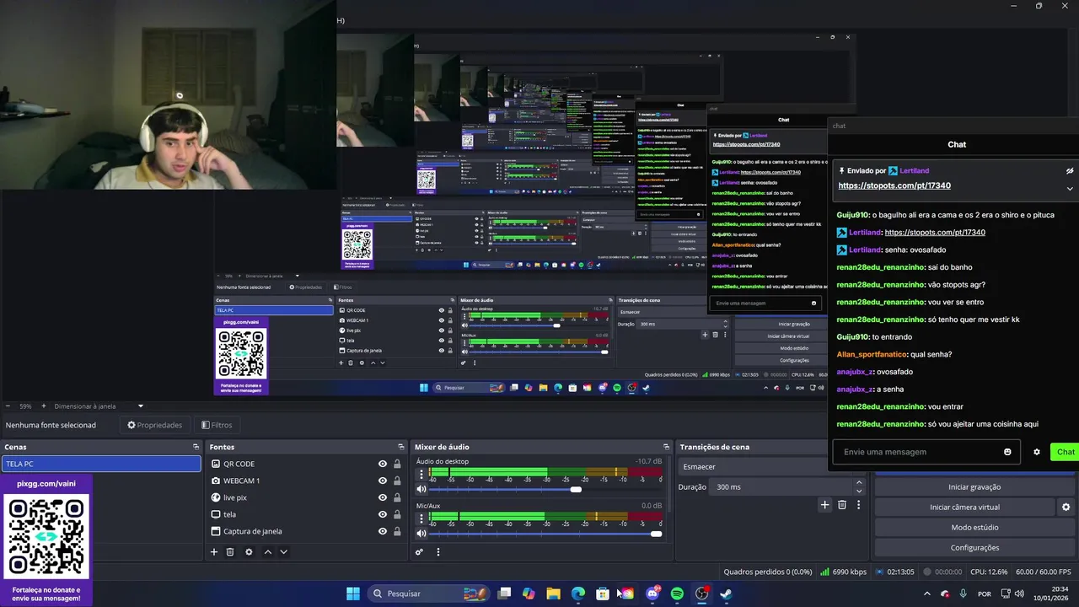Open pinned stopots.com/pt/17340 link
Screen dimensions: 1079x607
point(894,185)
